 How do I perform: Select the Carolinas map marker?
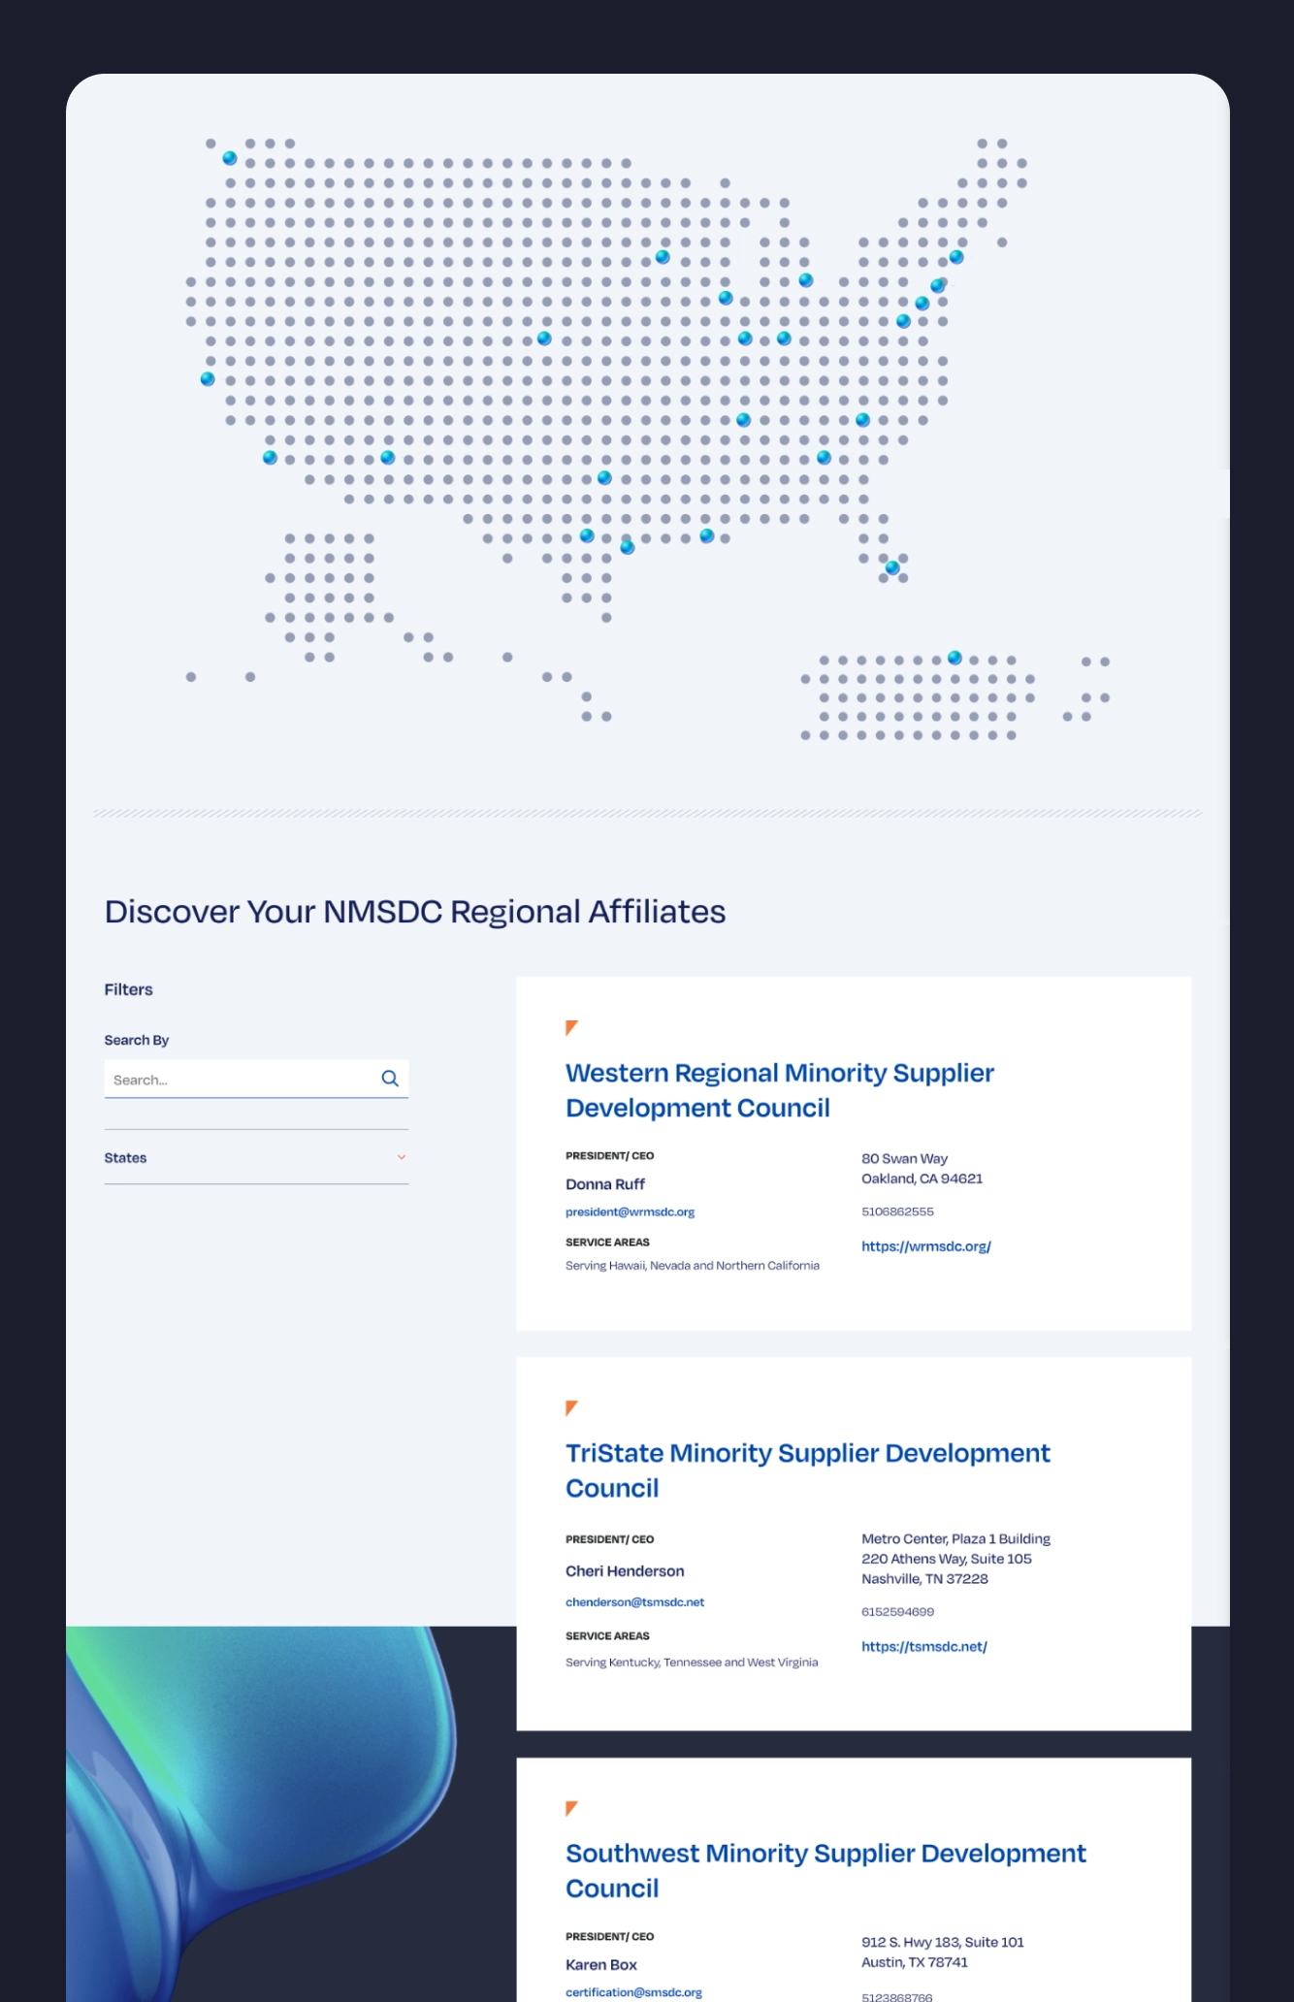pyautogui.click(x=862, y=420)
